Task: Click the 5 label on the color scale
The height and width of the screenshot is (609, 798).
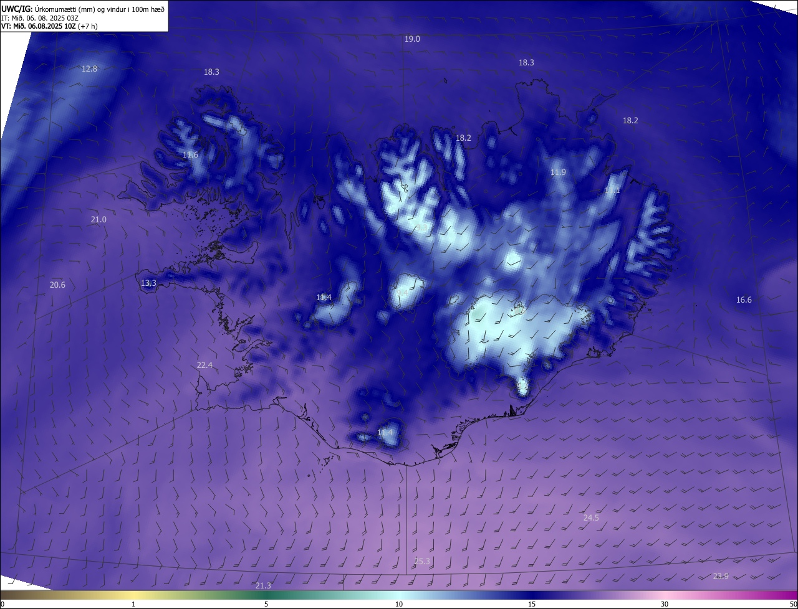Action: click(x=266, y=604)
